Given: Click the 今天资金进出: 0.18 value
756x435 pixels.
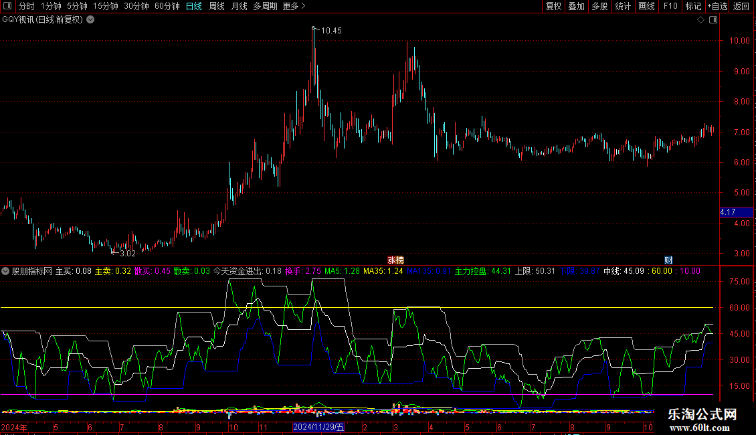Looking at the screenshot, I should tap(248, 271).
